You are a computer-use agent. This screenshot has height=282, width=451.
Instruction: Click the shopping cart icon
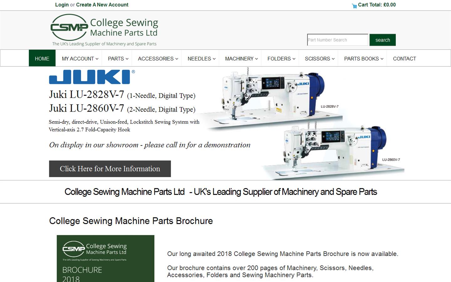(x=354, y=5)
